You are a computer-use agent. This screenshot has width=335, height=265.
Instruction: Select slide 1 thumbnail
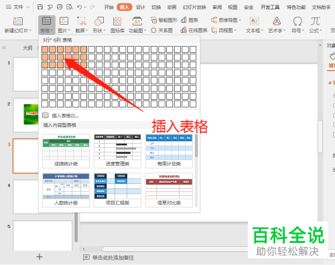pos(25,74)
